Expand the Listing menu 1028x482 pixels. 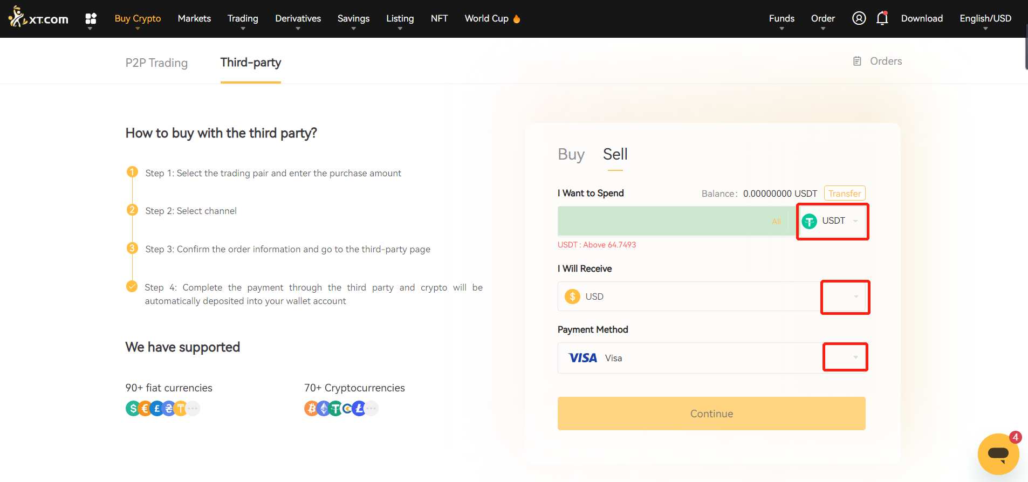[400, 19]
